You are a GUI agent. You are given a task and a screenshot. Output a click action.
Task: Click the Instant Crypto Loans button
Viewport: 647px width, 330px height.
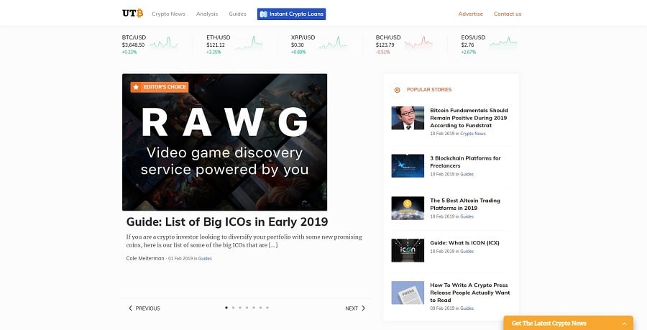[x=291, y=14]
